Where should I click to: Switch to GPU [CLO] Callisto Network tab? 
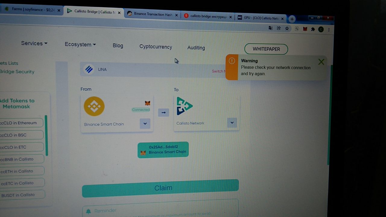[261, 18]
